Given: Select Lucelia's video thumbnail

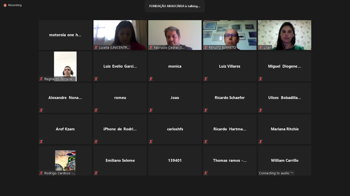Looking at the screenshot, I should (x=120, y=35).
